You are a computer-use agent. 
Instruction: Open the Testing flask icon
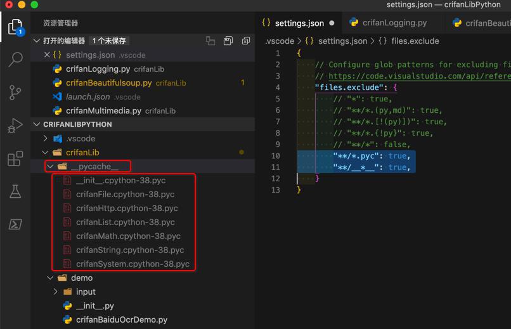[15, 191]
